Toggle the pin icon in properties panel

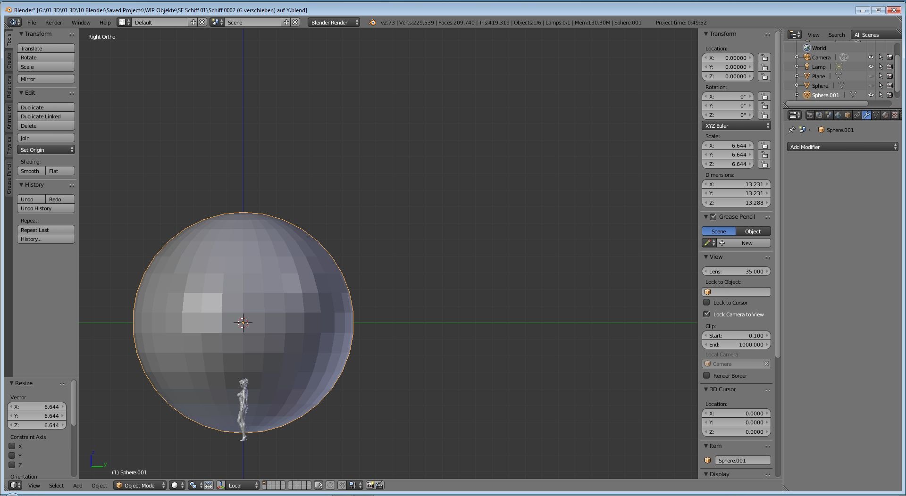pyautogui.click(x=792, y=130)
